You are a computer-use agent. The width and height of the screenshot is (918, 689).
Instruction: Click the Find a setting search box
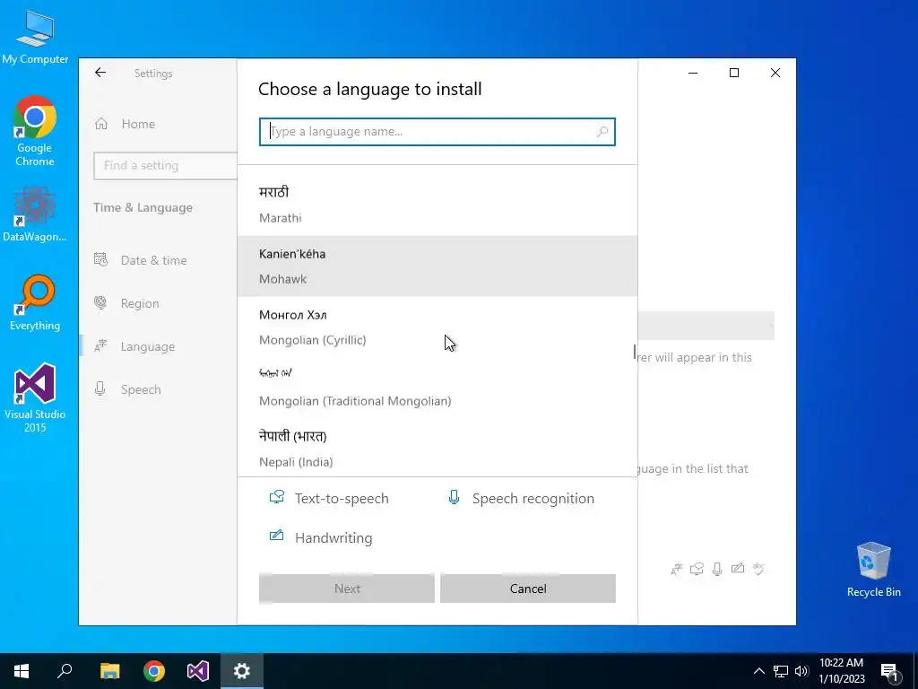tap(165, 166)
